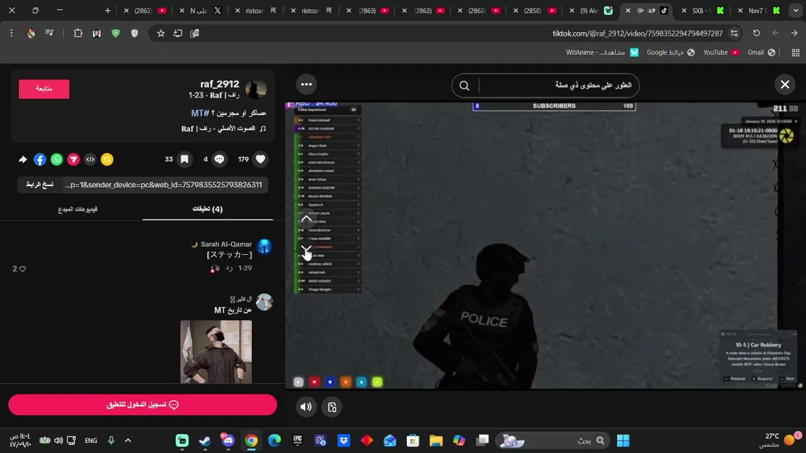Open Sarah Al-Qamar commenter avatar
The width and height of the screenshot is (806, 453).
[x=264, y=246]
